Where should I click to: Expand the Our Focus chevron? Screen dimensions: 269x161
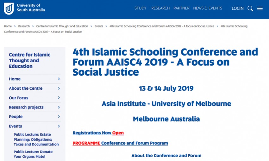point(59,98)
